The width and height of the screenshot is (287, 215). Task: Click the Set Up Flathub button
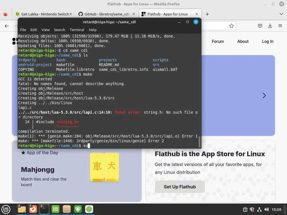[180, 187]
